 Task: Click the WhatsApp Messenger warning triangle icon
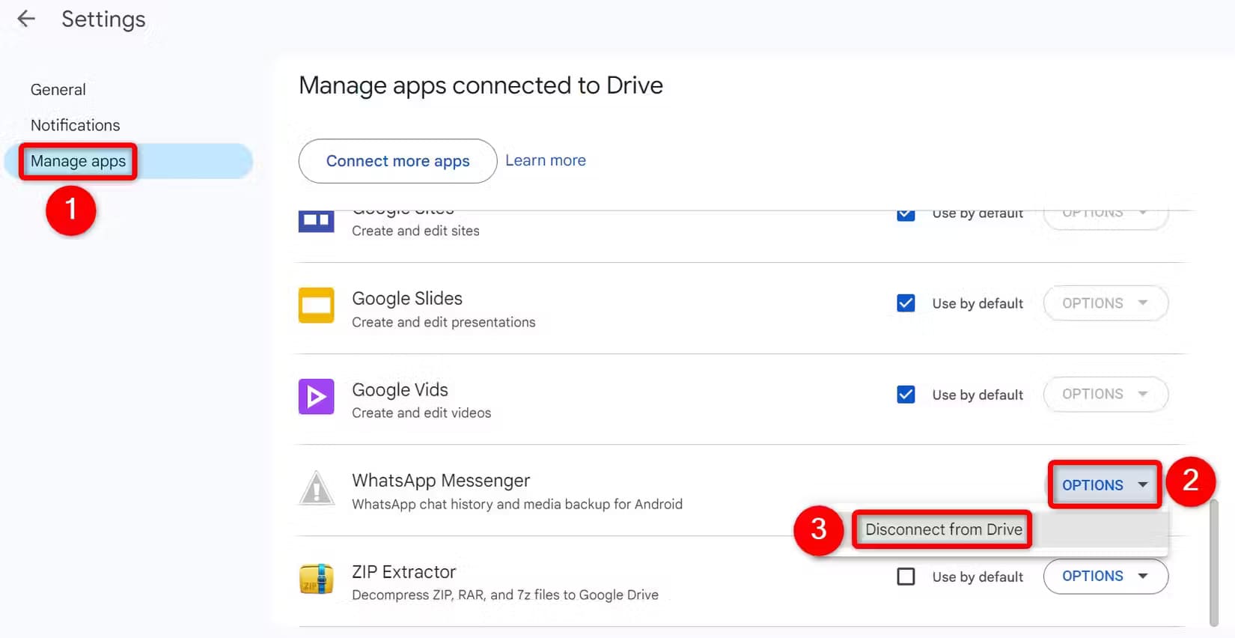(x=317, y=488)
